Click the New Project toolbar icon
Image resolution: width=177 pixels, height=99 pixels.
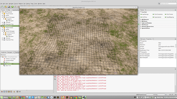click(6, 7)
